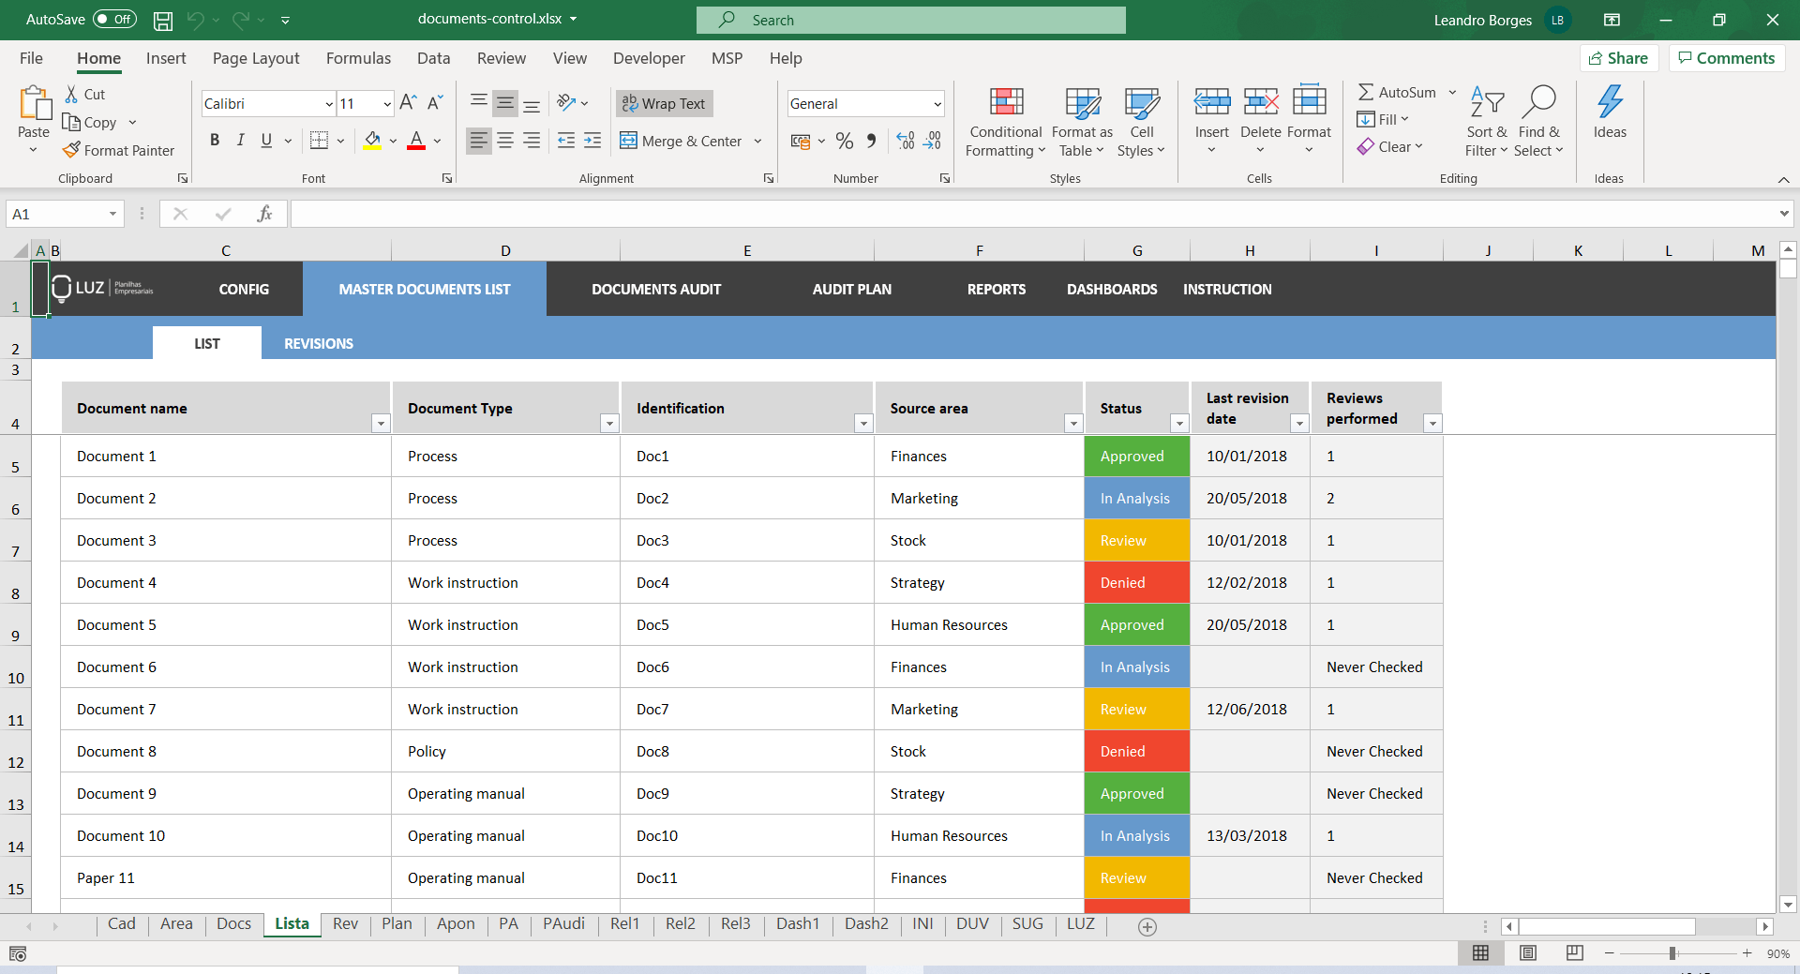Open the Status column filter
Screen dimensions: 1800x974
(x=1179, y=424)
